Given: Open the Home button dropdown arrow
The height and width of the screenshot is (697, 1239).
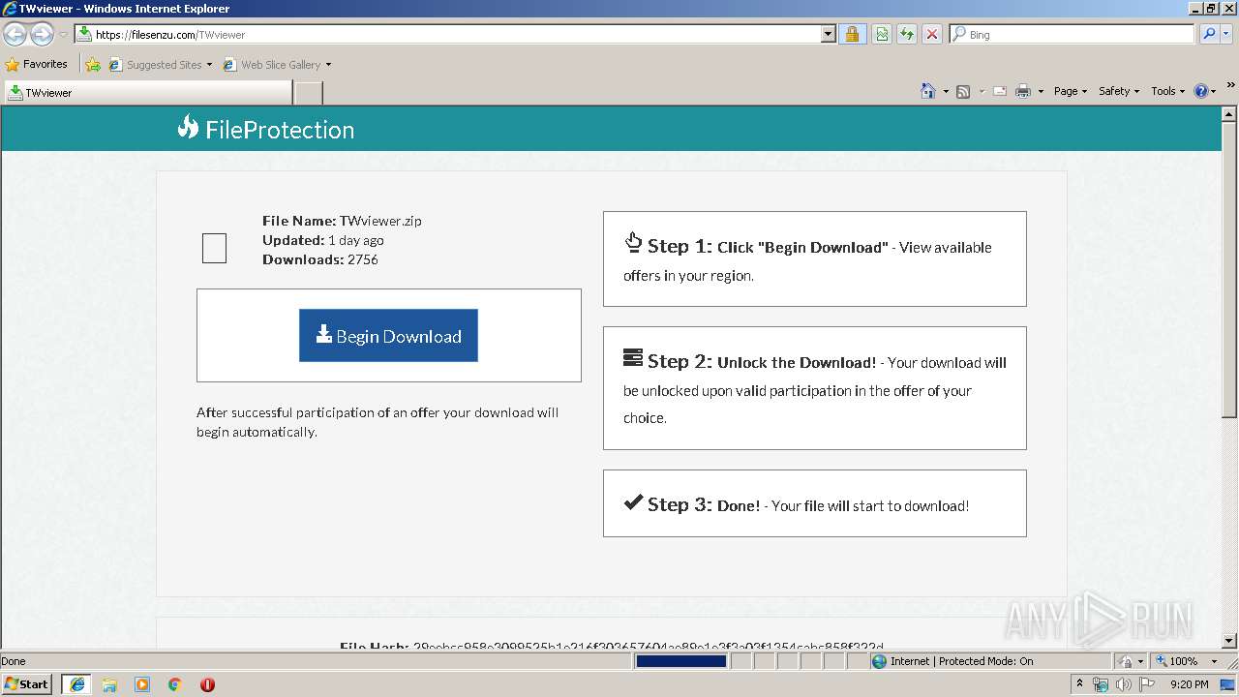Looking at the screenshot, I should point(945,91).
